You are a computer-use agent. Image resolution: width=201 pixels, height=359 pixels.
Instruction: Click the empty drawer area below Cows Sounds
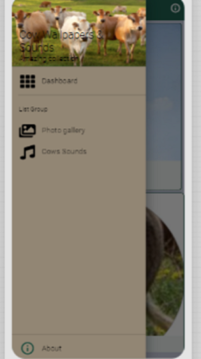[79, 247]
